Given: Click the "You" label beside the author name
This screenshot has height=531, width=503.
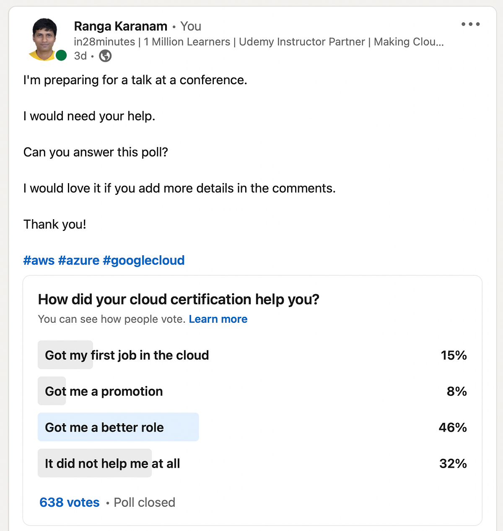Looking at the screenshot, I should point(191,26).
